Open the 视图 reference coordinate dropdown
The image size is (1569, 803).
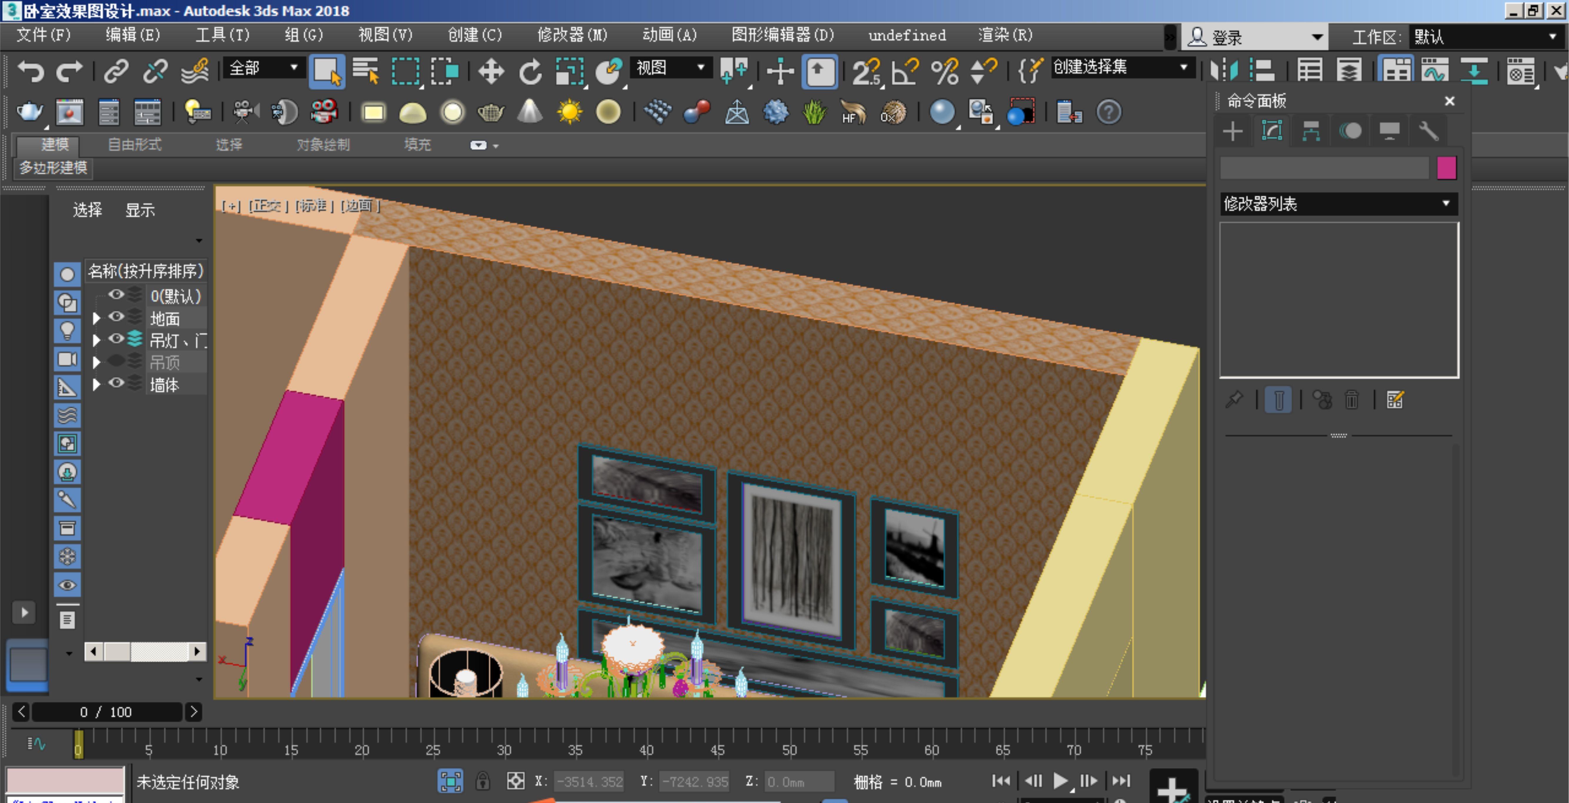click(671, 68)
